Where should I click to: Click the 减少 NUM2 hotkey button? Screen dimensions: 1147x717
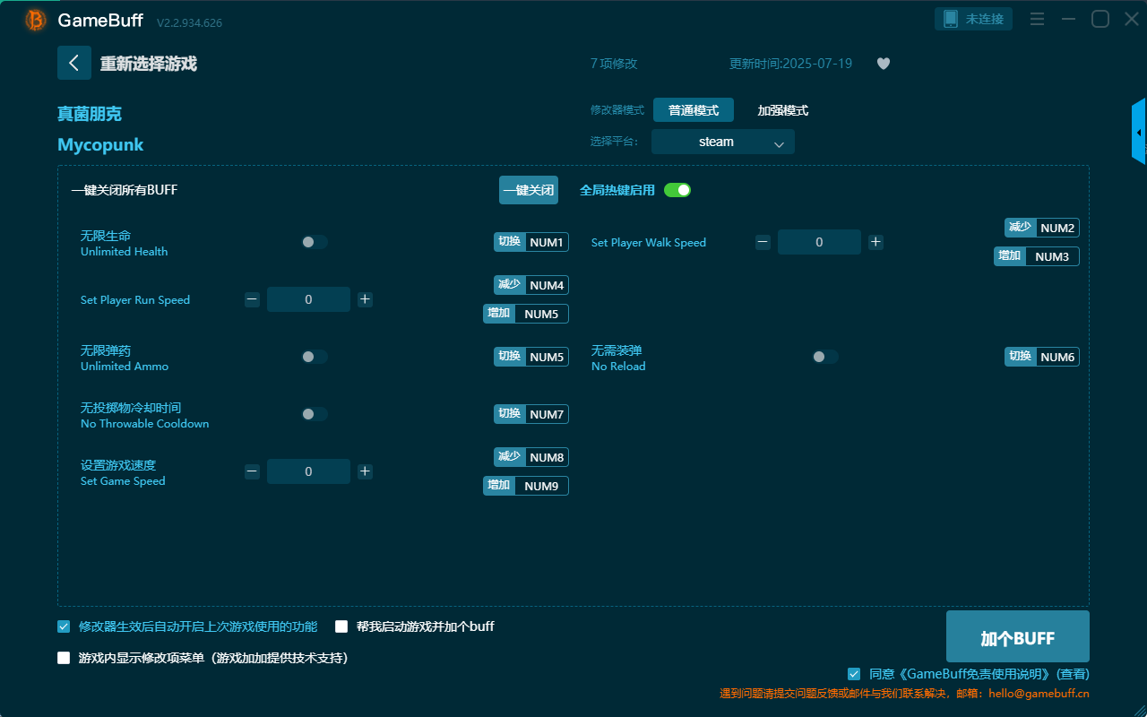(x=1042, y=228)
